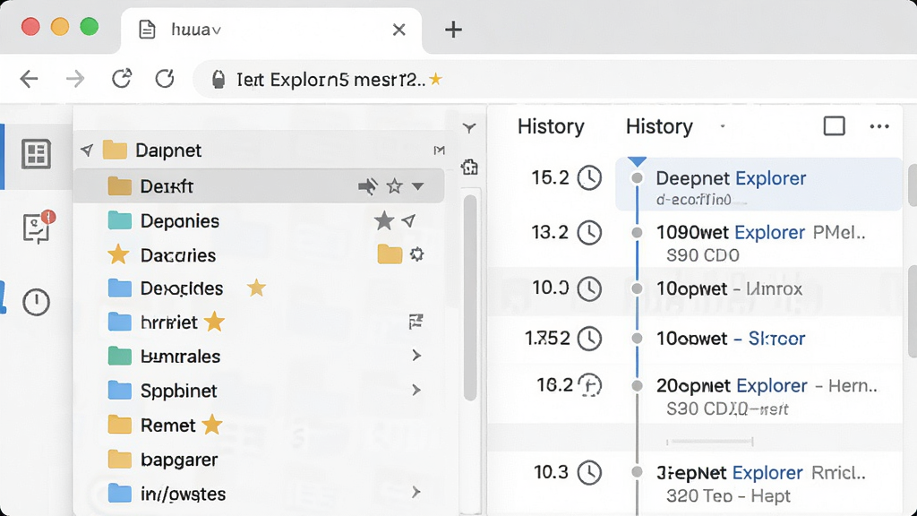Screen dimensions: 917x516
Task: Click the dashed clock icon beside 16.2
Action: pyautogui.click(x=589, y=385)
